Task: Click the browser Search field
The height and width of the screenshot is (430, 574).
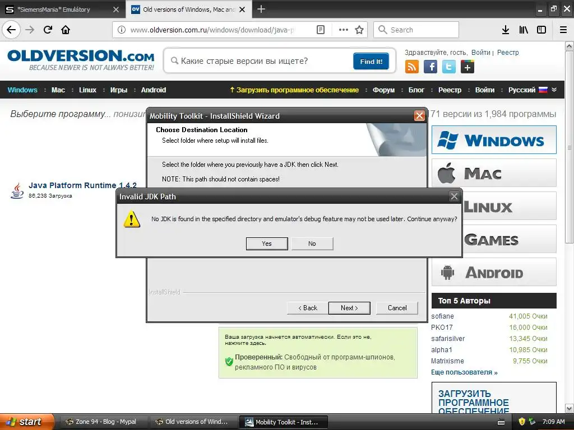Action: point(416,30)
